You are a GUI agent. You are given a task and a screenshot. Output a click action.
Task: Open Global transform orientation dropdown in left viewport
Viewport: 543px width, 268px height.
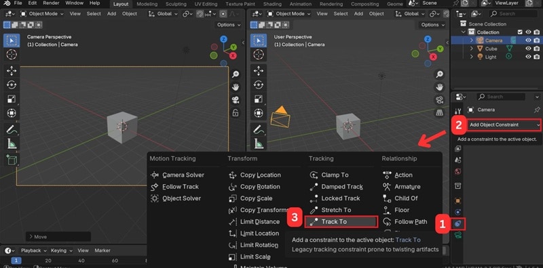pyautogui.click(x=163, y=14)
